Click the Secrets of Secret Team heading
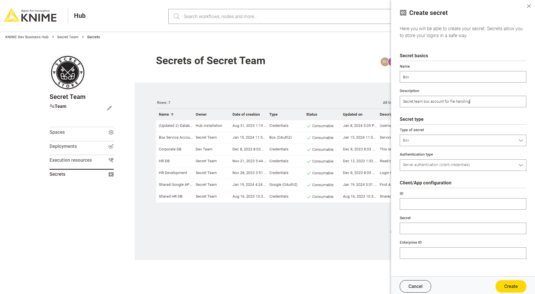Viewport: 535px width, 294px height. coord(211,61)
